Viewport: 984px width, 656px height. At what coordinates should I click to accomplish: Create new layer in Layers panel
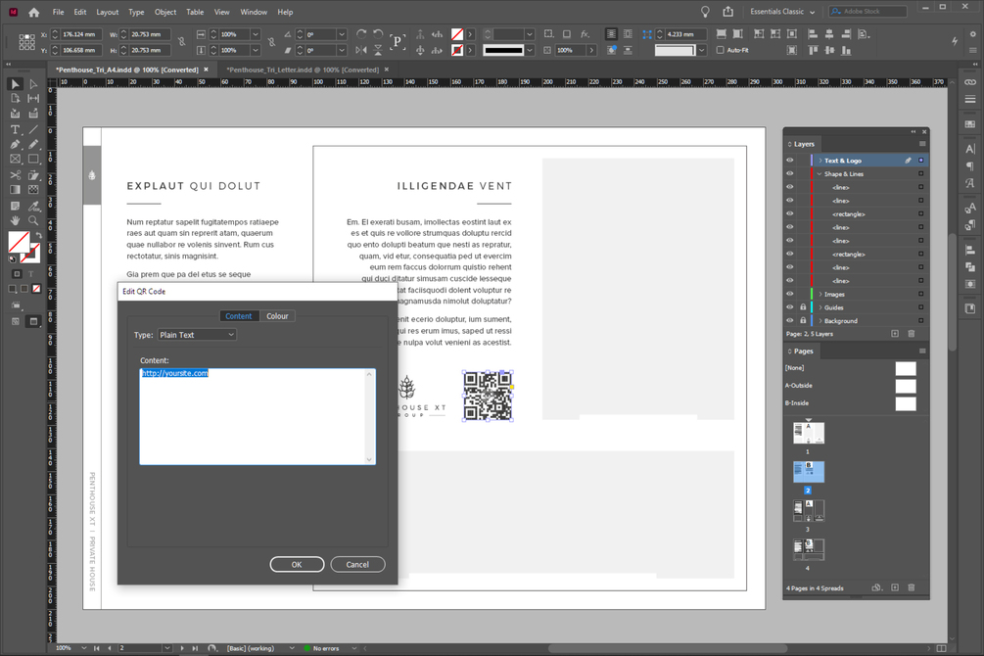click(x=895, y=334)
